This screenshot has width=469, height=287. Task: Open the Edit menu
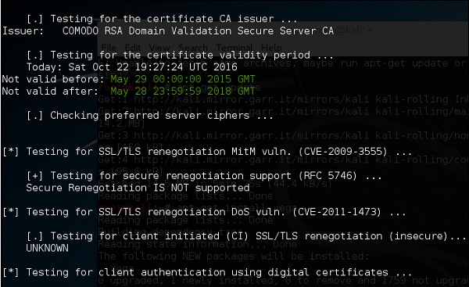(x=133, y=47)
